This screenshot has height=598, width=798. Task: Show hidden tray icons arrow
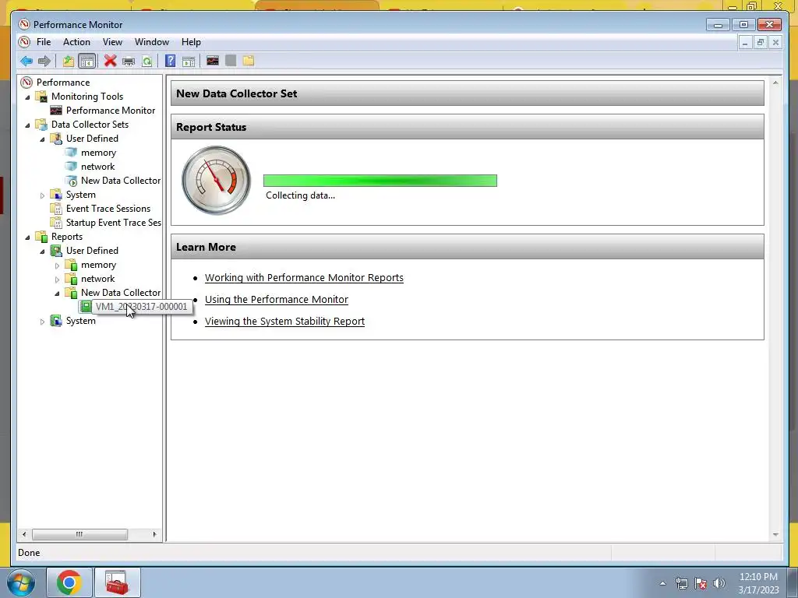(662, 583)
